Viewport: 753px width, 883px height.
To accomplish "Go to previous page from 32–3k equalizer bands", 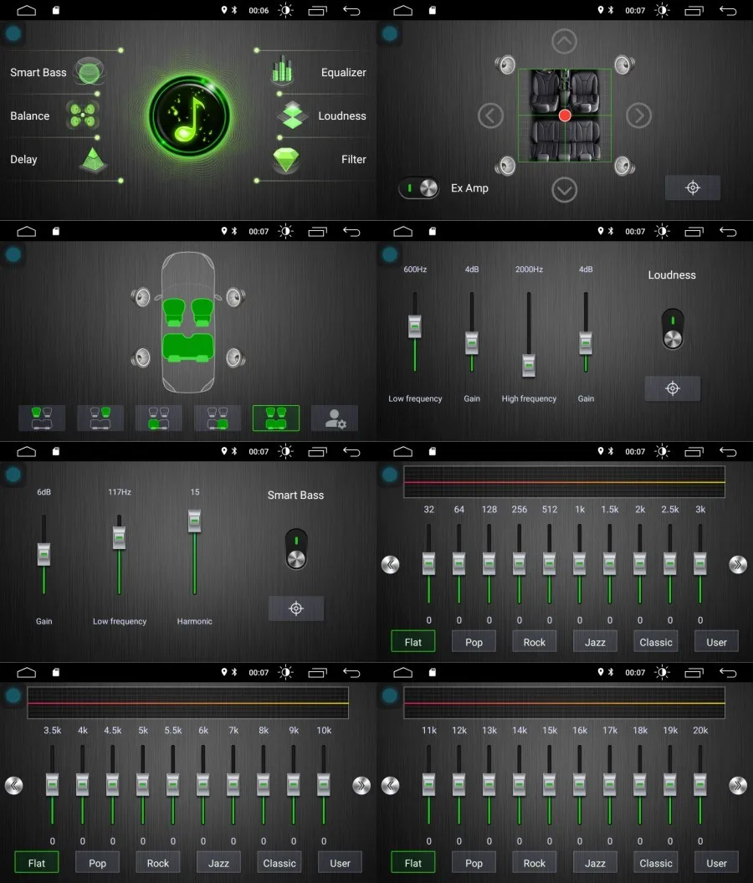I will coord(390,564).
